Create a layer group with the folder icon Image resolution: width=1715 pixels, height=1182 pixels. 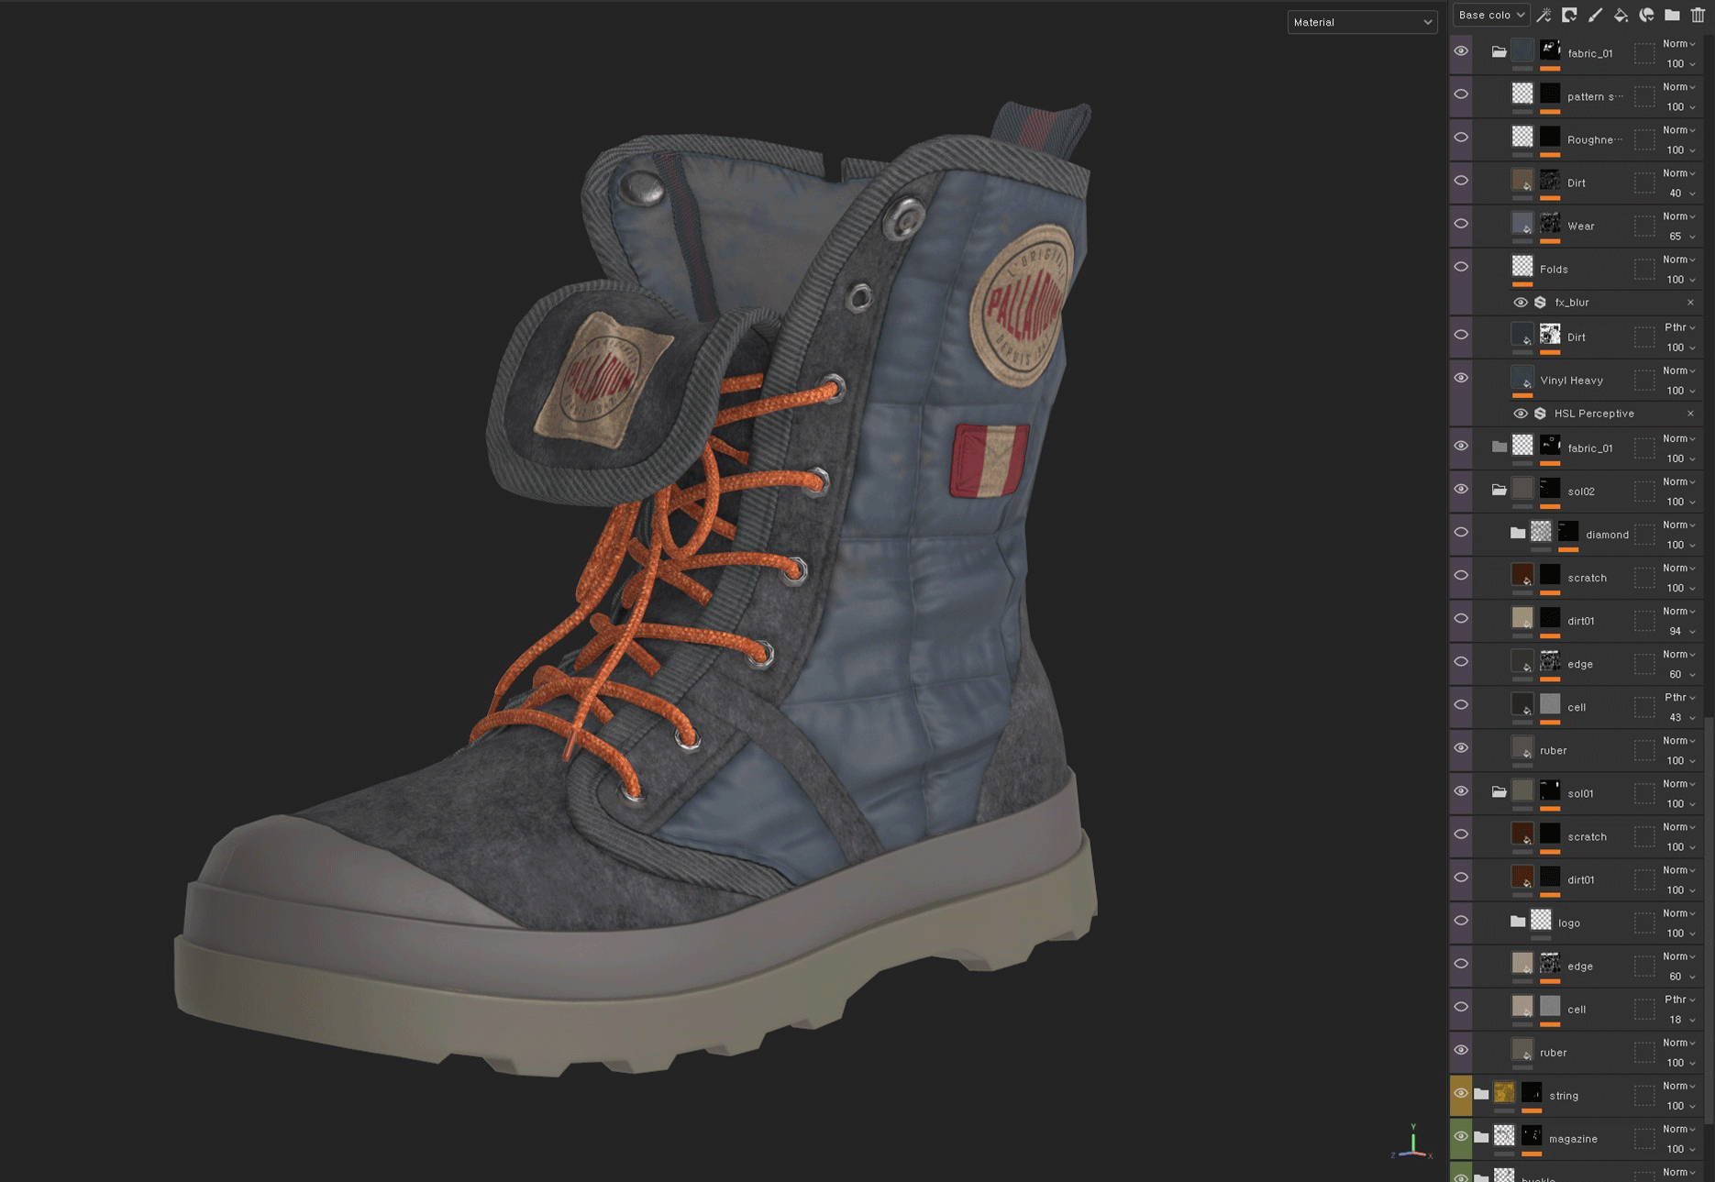(1672, 15)
